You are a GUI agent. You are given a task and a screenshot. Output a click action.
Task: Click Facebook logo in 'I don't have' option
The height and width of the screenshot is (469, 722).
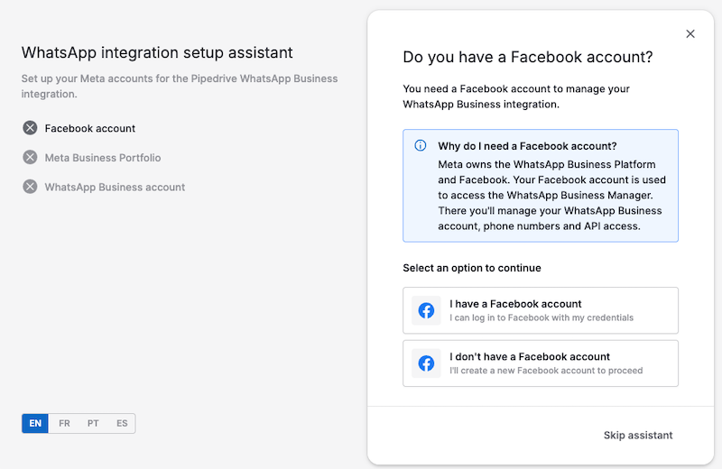tap(426, 363)
